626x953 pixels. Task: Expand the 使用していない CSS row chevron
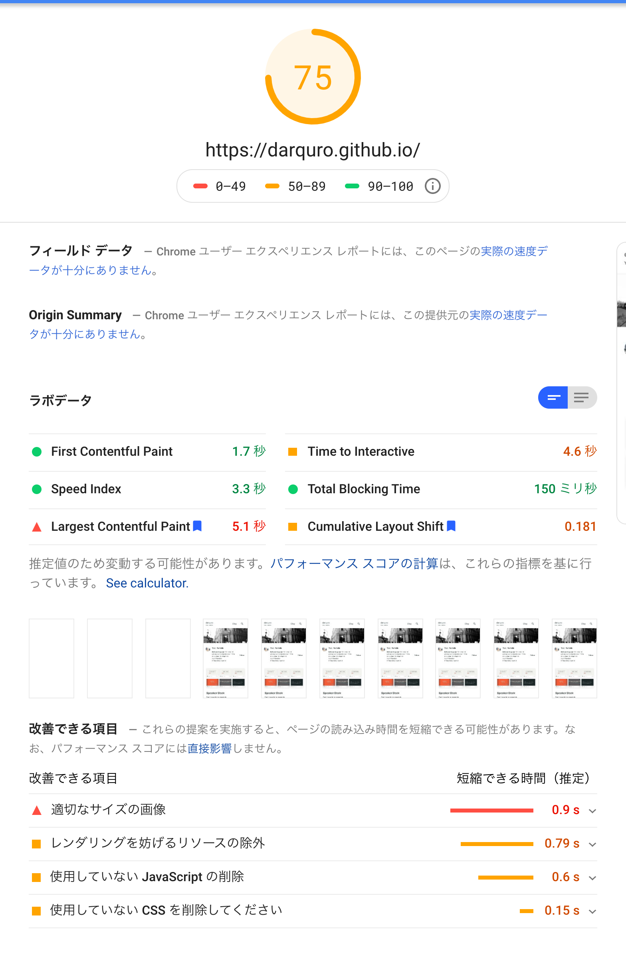point(592,912)
